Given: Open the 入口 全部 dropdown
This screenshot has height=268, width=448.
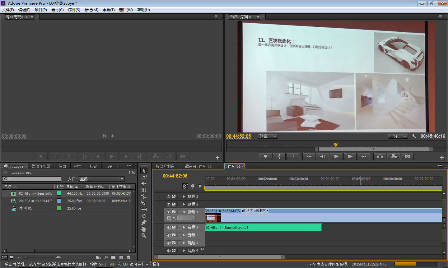Looking at the screenshot, I should (x=102, y=179).
